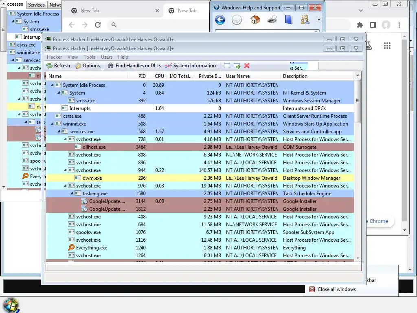Screen dimensions: 417x313
Task: Click Find Handles or DLLs
Action: pos(134,66)
